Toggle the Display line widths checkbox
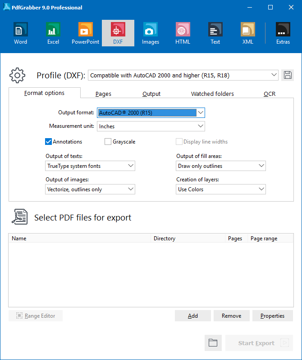 coord(179,142)
